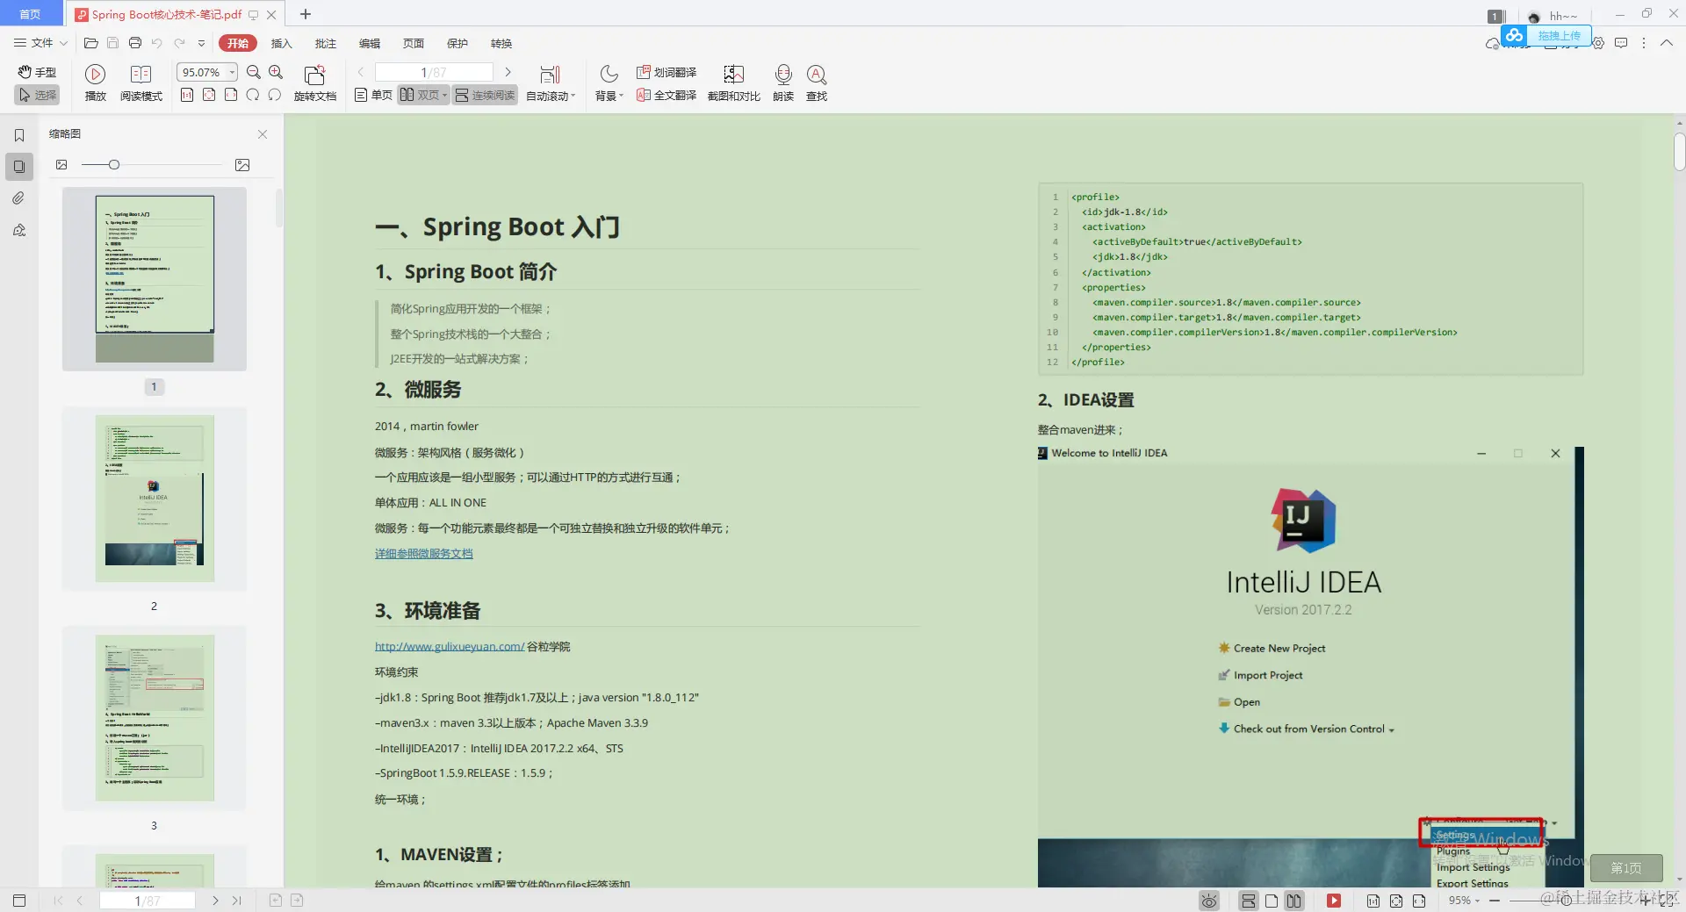Switch to the 转换 ribbon tab
1686x912 pixels.
[501, 43]
